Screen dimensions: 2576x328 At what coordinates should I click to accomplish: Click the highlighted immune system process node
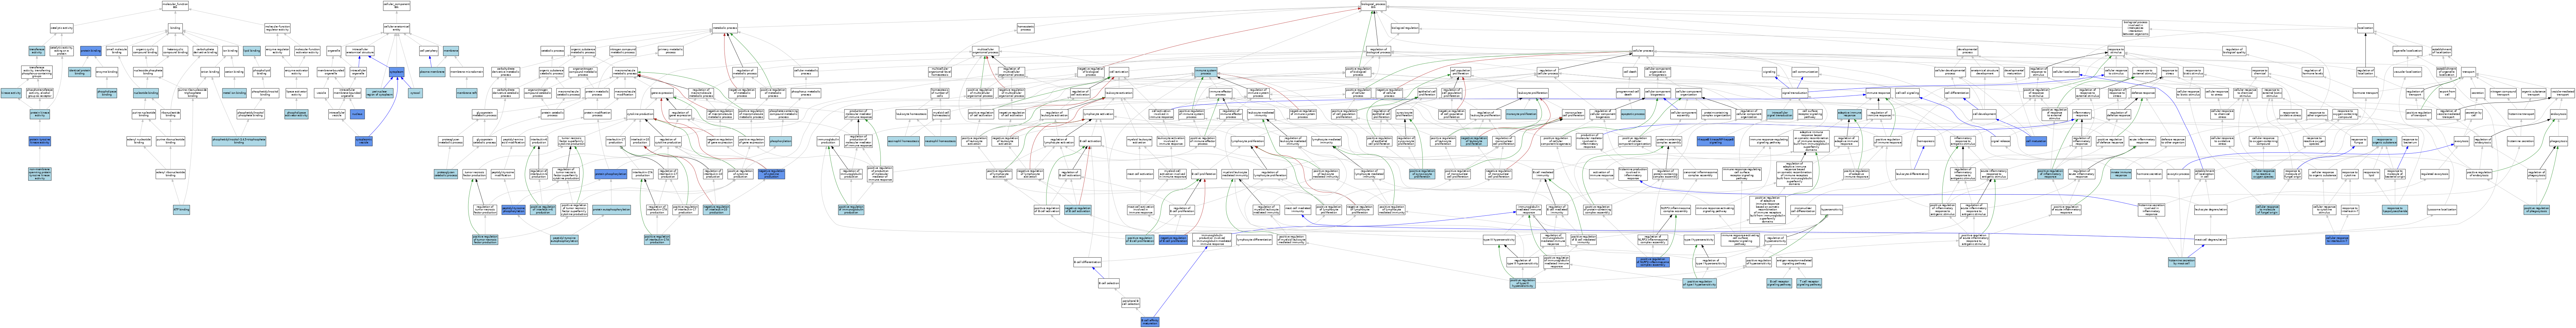coord(1206,72)
